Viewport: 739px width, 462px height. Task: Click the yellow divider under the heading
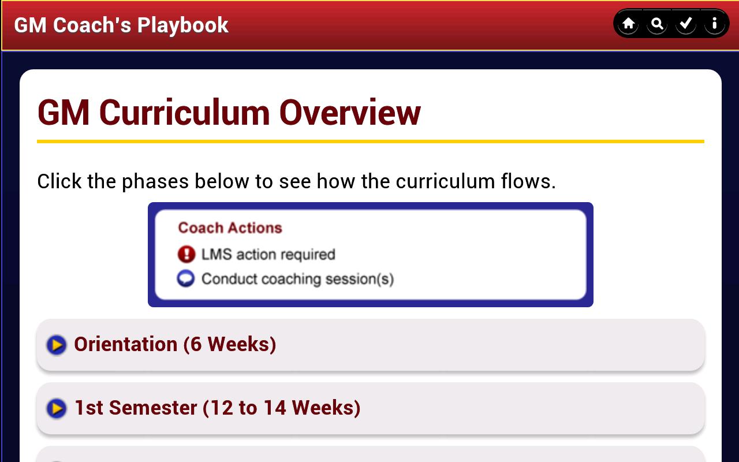coord(370,141)
